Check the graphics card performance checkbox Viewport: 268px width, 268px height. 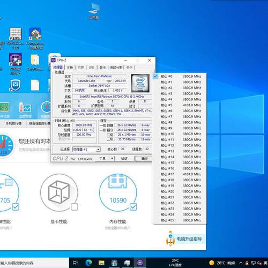tap(75, 207)
